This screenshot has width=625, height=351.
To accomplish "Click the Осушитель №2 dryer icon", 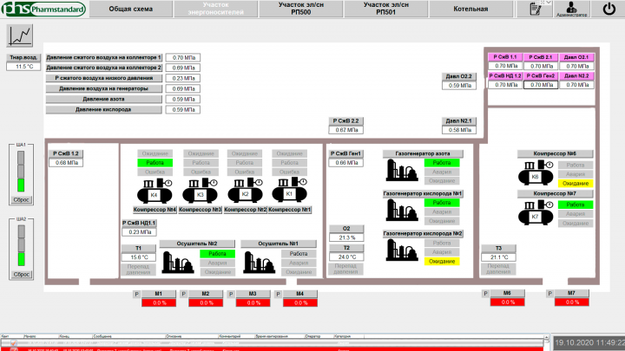I will [178, 263].
